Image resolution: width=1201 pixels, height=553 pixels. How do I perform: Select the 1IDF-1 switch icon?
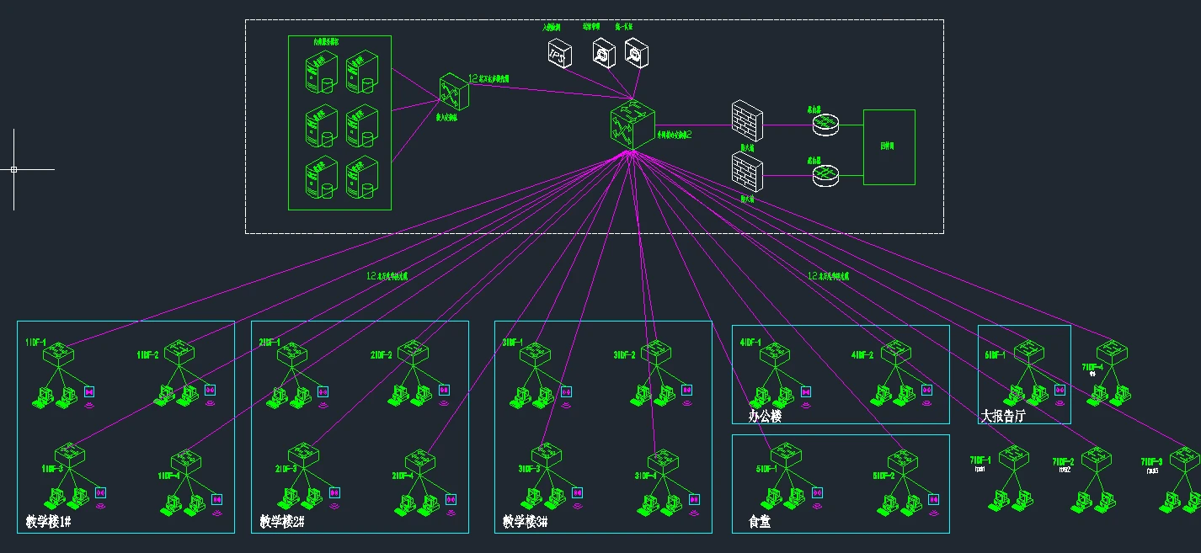pos(58,355)
